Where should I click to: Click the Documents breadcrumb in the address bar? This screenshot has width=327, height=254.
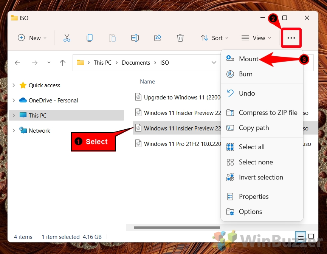point(136,63)
